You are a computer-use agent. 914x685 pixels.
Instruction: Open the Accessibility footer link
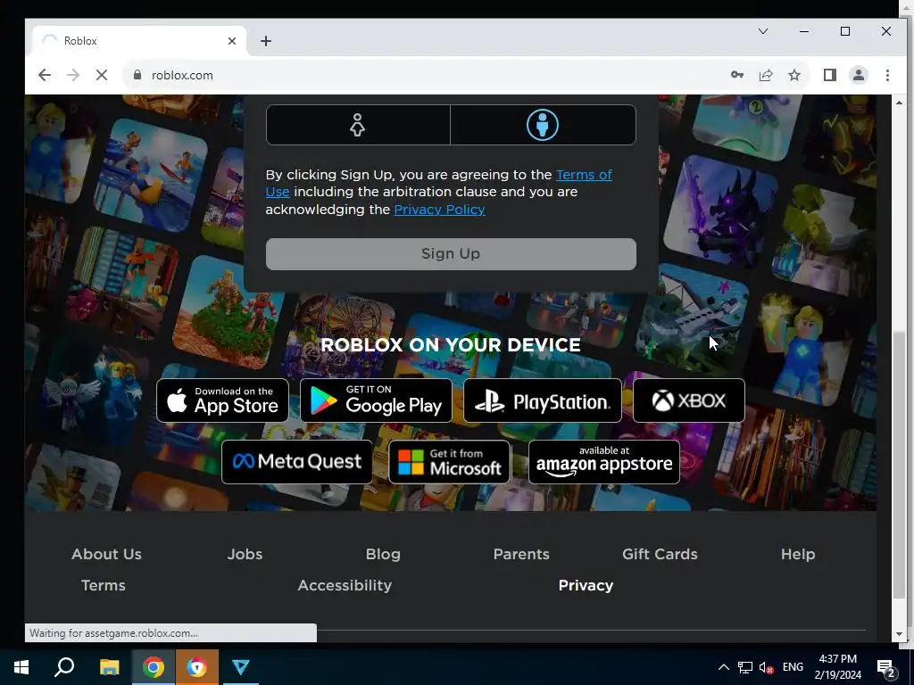tap(345, 585)
